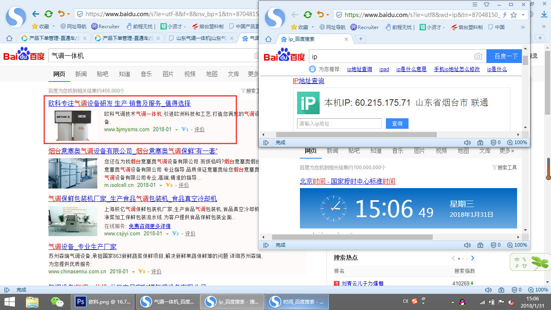The height and width of the screenshot is (310, 551).
Task: Open the 欧科专注气调设备研发 search result link
Action: 119,103
